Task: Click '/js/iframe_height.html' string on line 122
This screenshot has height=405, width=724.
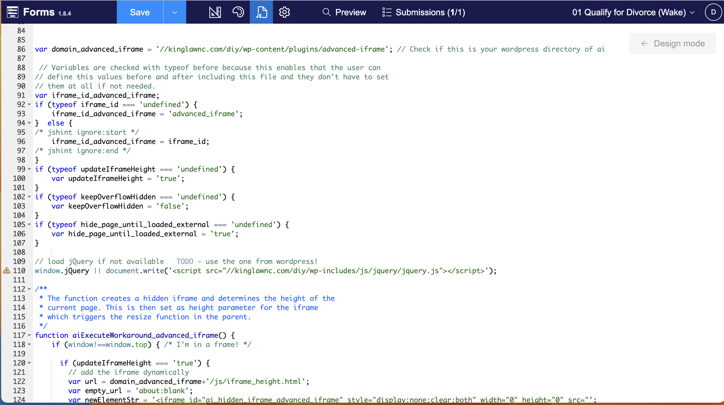Action: point(256,381)
